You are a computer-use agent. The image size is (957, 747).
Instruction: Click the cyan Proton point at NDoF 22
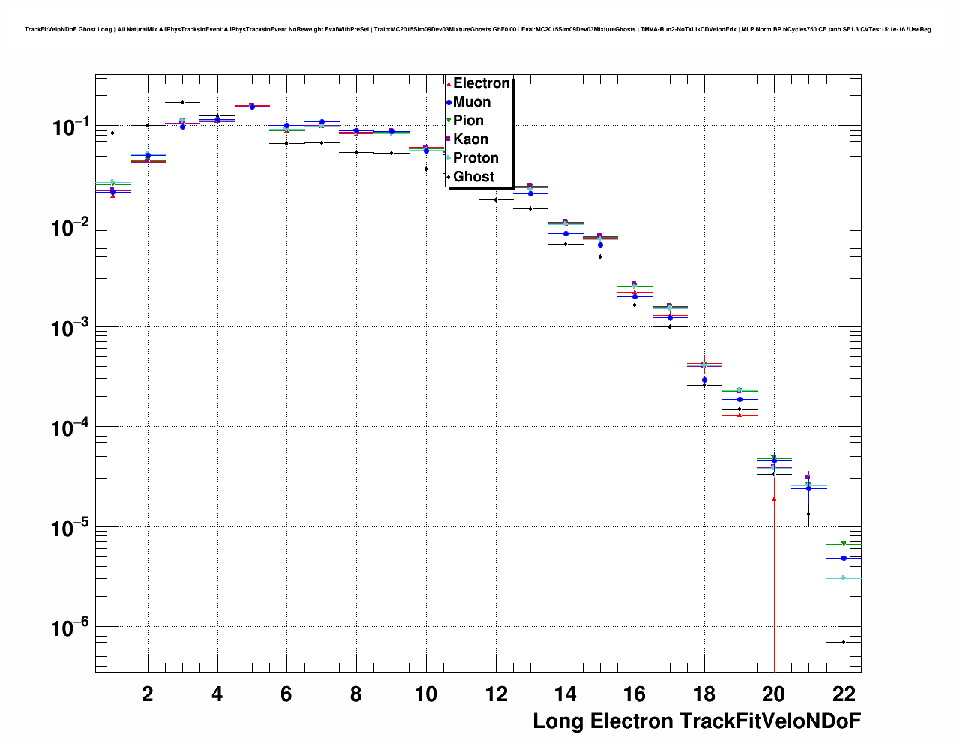(x=844, y=578)
